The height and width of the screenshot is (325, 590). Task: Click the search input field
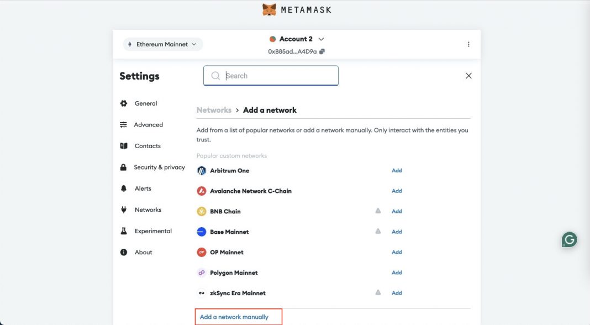point(271,75)
